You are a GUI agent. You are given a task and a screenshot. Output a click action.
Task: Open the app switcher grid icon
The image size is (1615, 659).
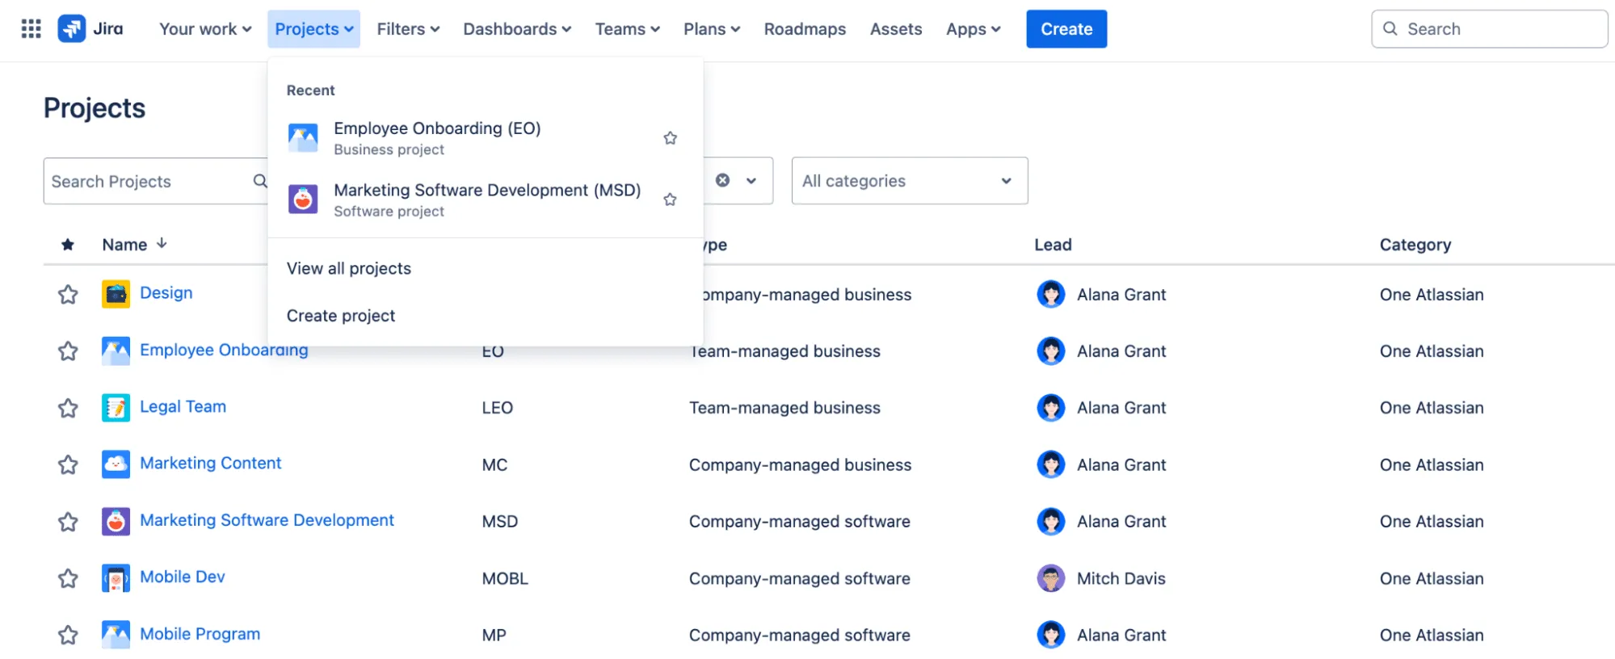pos(31,29)
